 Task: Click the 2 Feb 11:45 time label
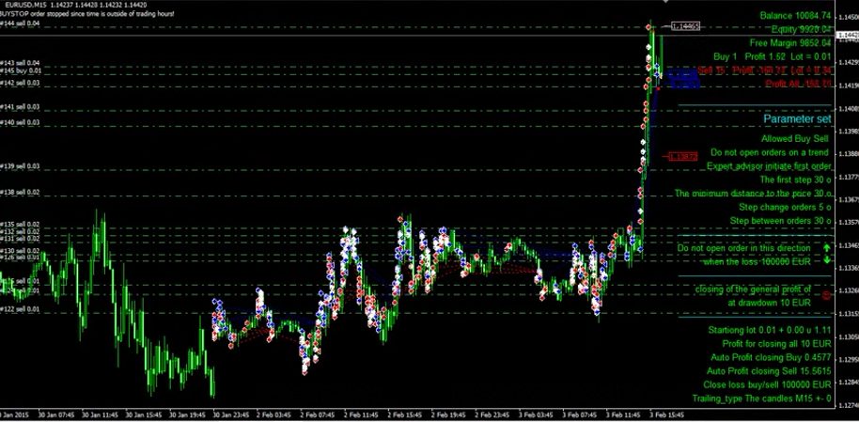[361, 415]
